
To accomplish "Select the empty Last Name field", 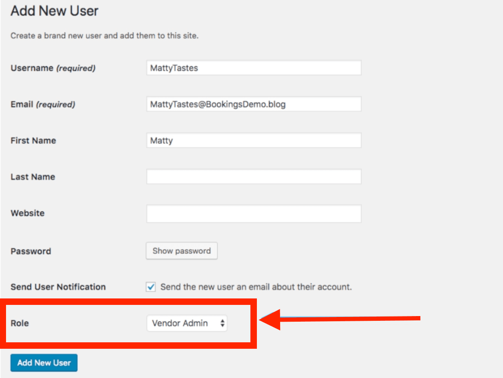I will tap(253, 177).
